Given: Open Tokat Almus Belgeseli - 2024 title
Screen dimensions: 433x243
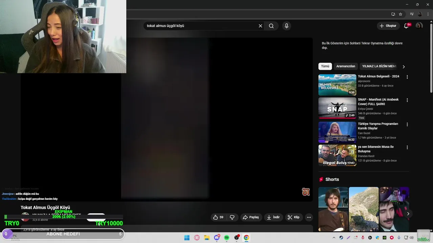Looking at the screenshot, I should tap(379, 77).
